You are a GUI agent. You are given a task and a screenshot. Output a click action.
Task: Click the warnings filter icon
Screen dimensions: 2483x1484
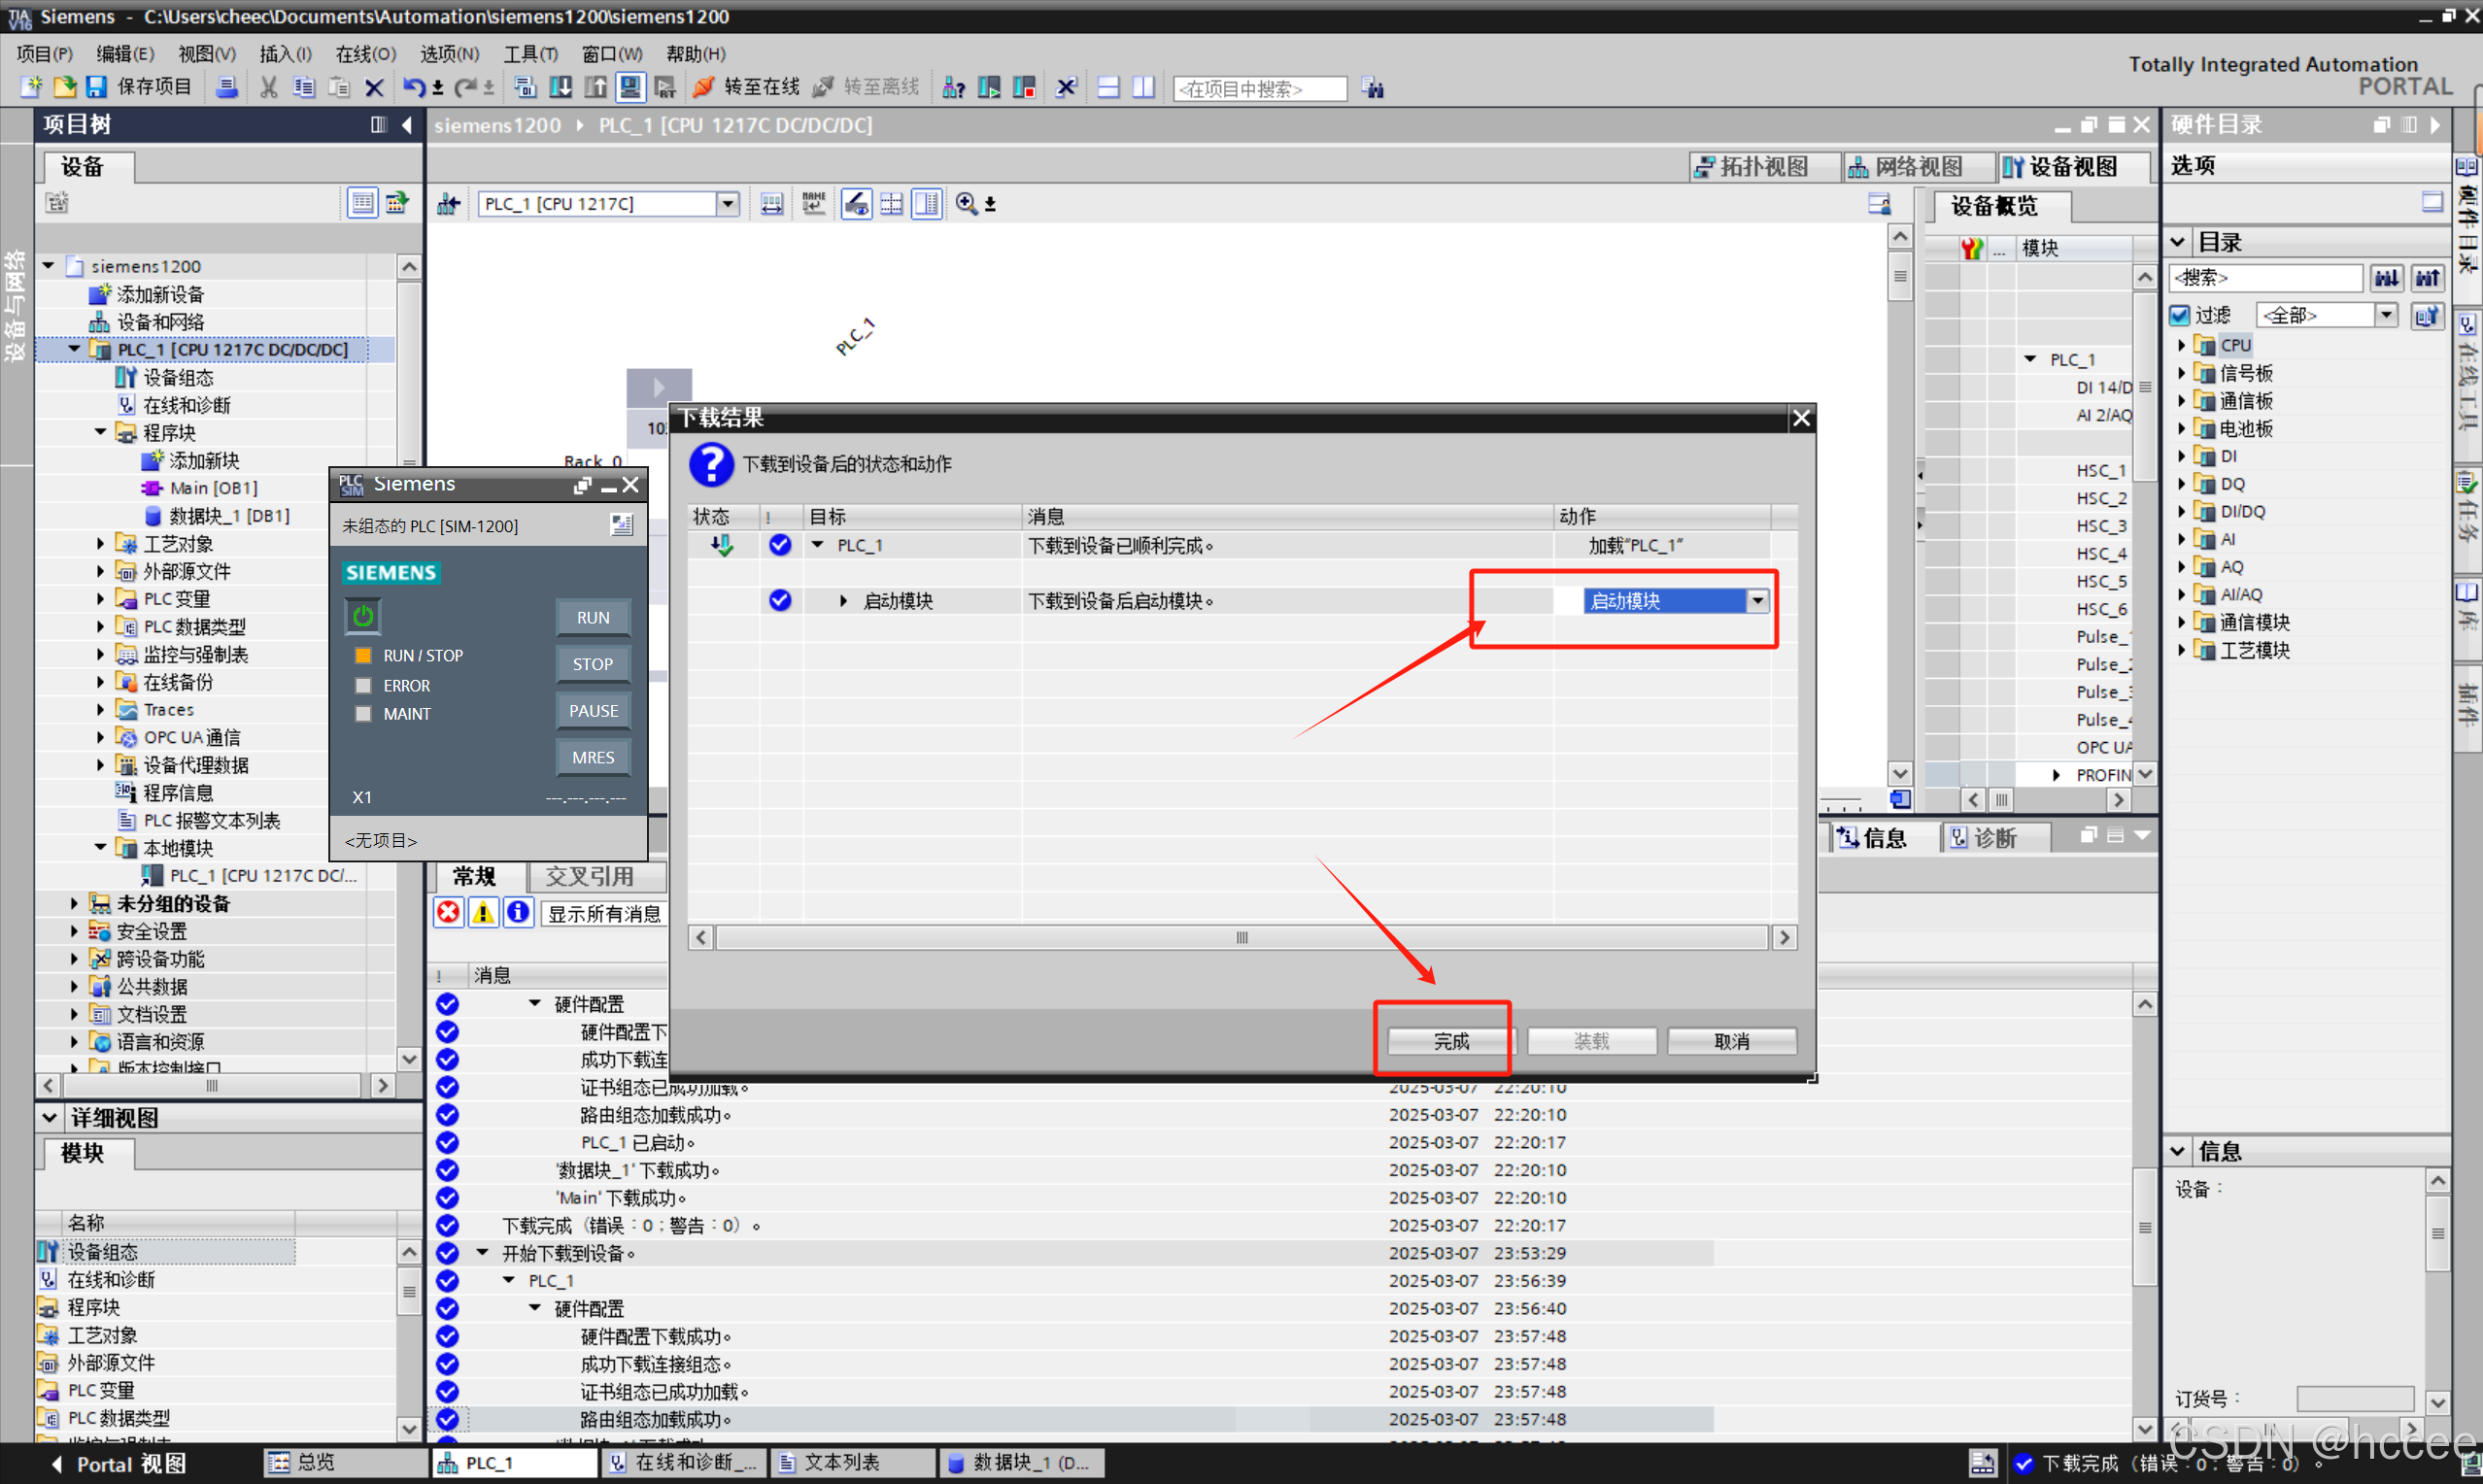click(x=483, y=912)
